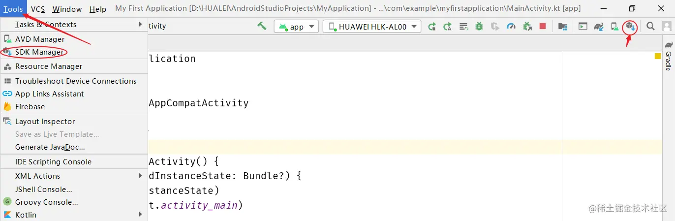Run the app with green Run icon
The image size is (675, 221).
(431, 27)
